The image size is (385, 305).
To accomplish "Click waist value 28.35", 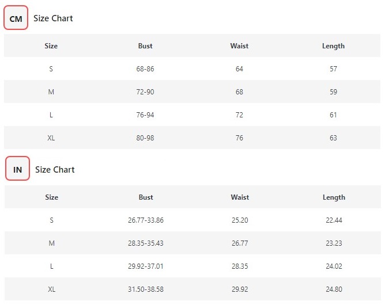I will pyautogui.click(x=240, y=266).
